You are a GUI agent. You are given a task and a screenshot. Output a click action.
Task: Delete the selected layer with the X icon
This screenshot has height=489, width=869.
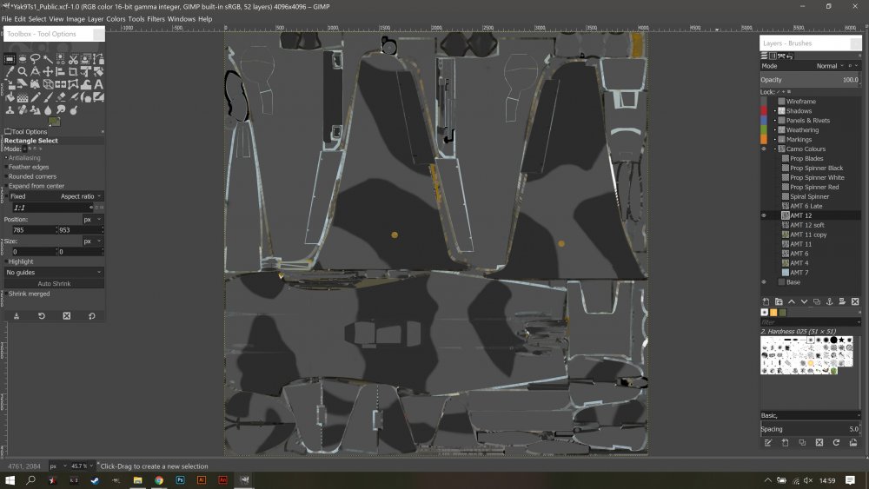855,301
